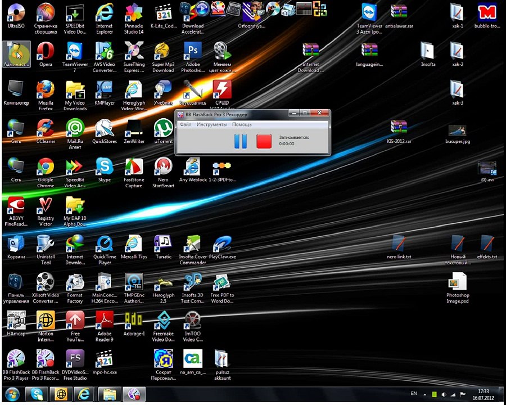
Task: Open Action Center flag icon
Action: 463,394
